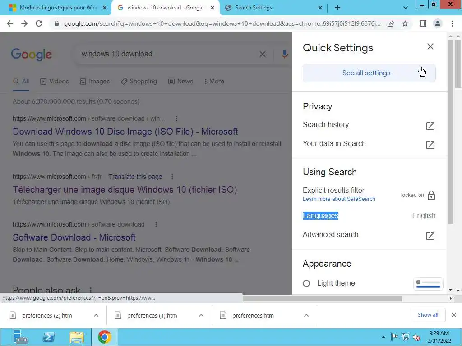Image resolution: width=462 pixels, height=346 pixels.
Task: Start voice search with microphone icon
Action: tap(284, 54)
